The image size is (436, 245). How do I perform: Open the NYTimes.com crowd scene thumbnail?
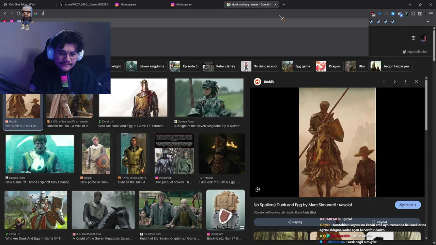(x=170, y=210)
